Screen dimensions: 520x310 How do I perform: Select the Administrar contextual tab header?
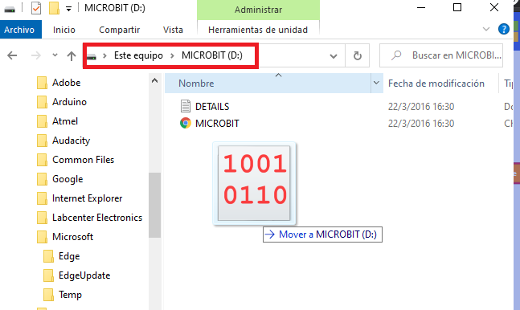coord(258,10)
